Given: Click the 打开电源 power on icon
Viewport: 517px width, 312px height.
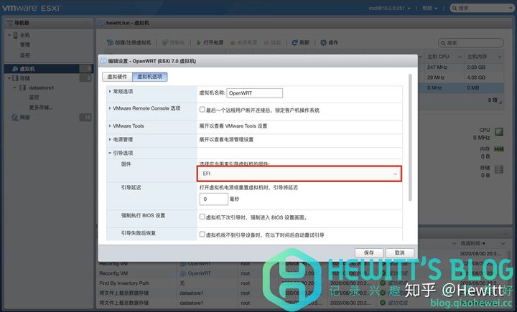Looking at the screenshot, I should point(198,43).
